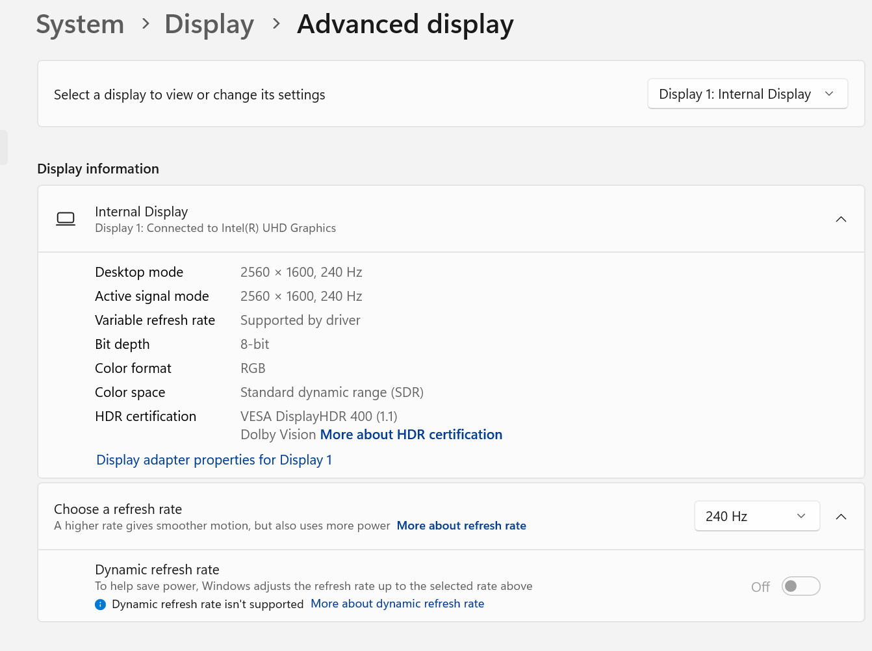Screen dimensions: 872x651
Task: Click the Dolby Vision text
Action: pyautogui.click(x=278, y=435)
